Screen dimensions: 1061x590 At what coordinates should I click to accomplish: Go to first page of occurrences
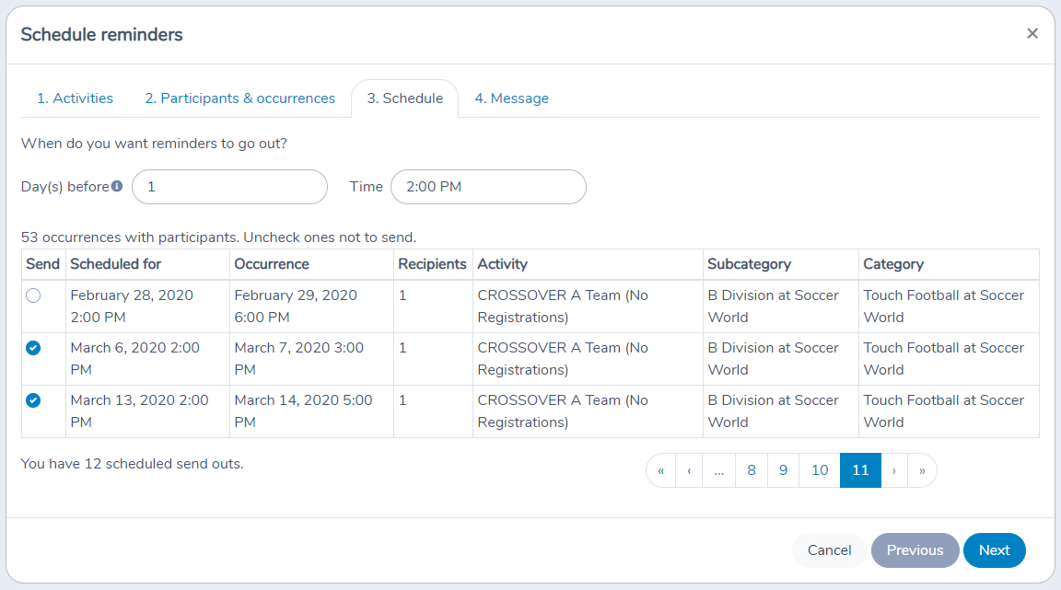661,470
